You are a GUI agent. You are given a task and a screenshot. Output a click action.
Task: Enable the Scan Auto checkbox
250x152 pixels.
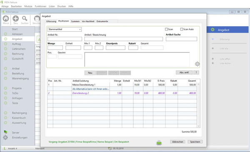coord(181,29)
